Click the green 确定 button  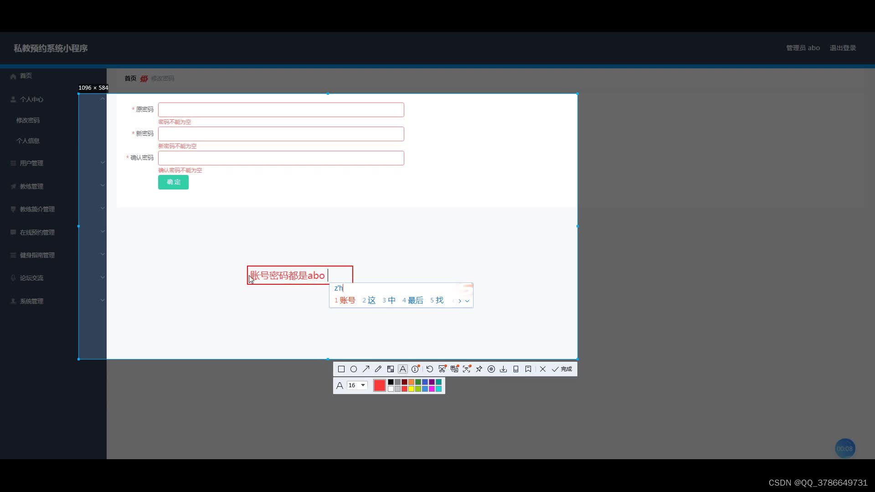click(x=173, y=182)
